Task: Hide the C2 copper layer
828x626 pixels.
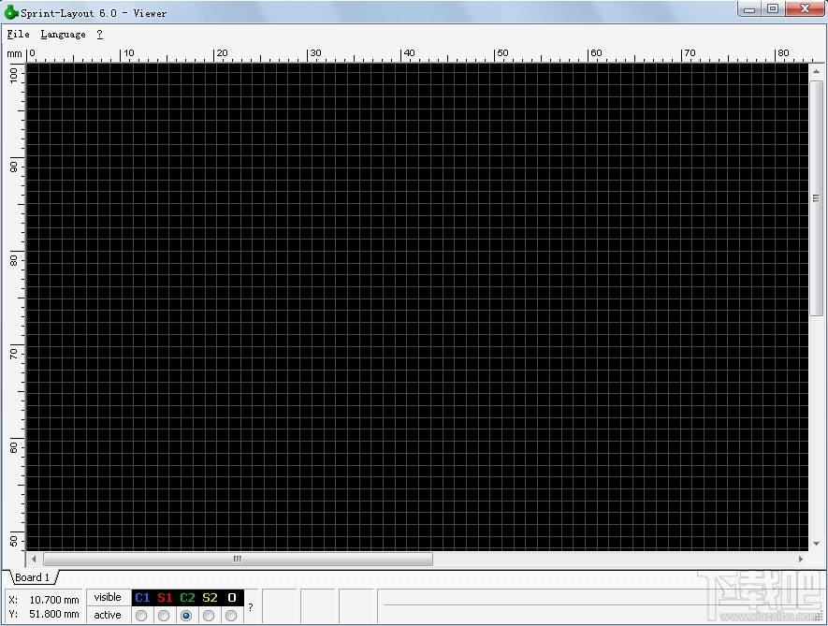Action: [x=186, y=597]
